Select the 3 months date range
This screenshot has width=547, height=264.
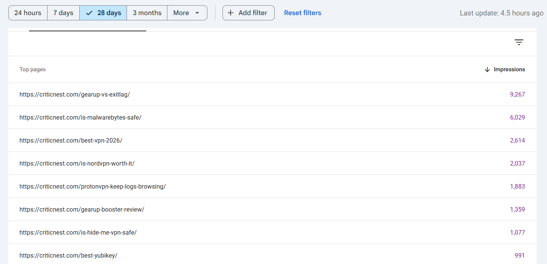point(147,13)
